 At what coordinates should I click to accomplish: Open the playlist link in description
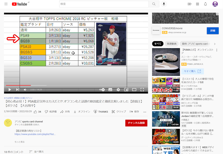(x=35, y=134)
